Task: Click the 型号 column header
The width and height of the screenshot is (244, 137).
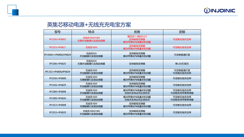Action: [58, 32]
